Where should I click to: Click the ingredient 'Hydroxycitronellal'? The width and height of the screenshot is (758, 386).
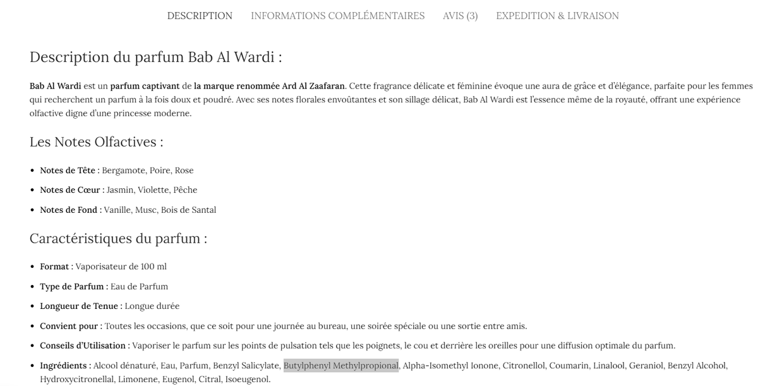click(x=77, y=380)
